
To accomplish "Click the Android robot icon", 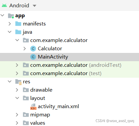I will coord(4,5).
